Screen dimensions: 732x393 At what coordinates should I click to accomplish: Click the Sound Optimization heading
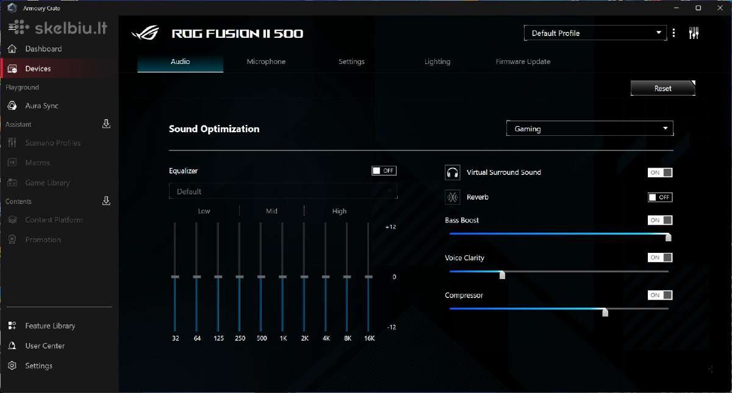click(214, 129)
